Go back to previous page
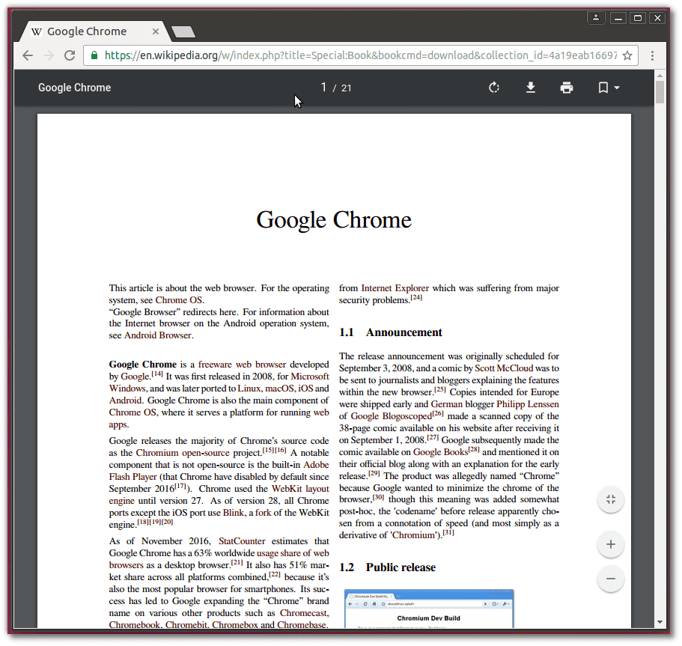Screen dimensions: 682x646 click(x=28, y=55)
